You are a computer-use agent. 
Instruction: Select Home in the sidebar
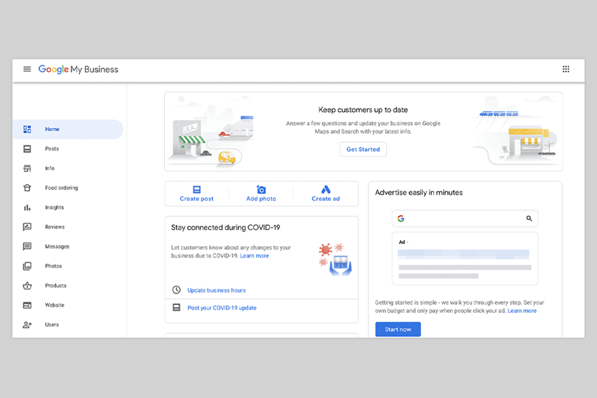pyautogui.click(x=68, y=129)
